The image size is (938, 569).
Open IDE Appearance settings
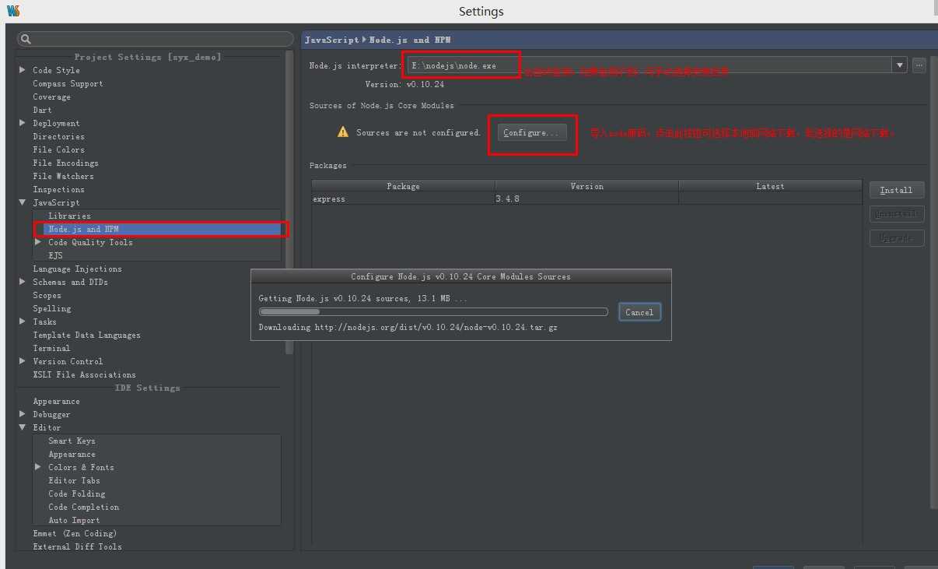pos(56,401)
